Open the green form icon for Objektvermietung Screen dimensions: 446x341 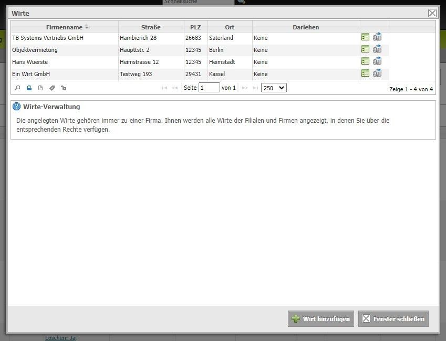[x=365, y=49]
